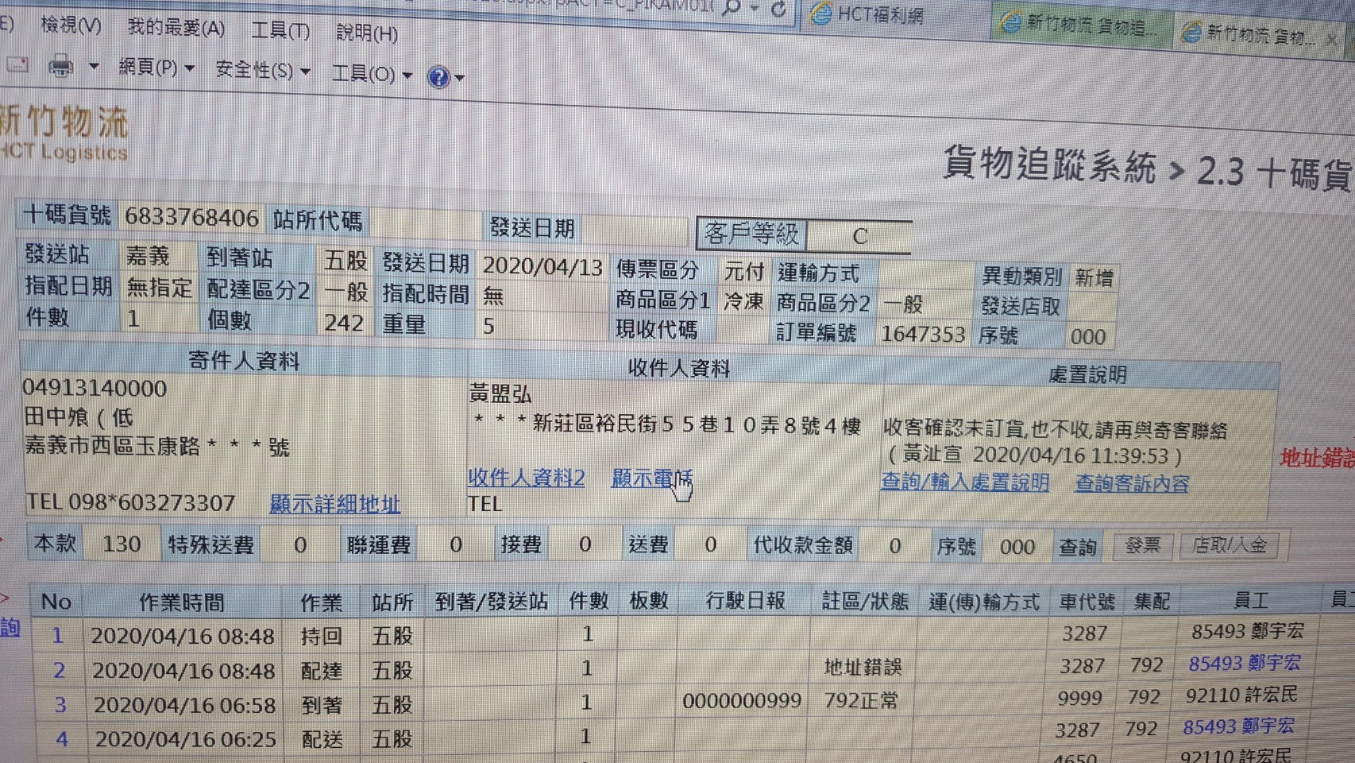Click the printer icon in the toolbar
1355x763 pixels.
point(60,66)
